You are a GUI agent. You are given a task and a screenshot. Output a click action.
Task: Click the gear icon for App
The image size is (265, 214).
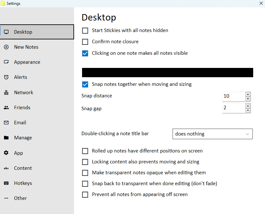6,153
